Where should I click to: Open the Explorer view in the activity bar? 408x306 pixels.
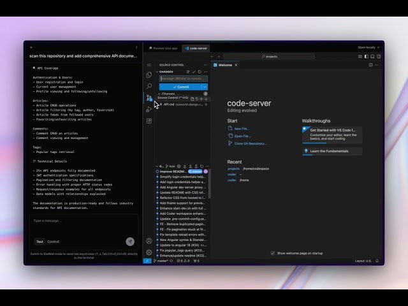(x=149, y=75)
